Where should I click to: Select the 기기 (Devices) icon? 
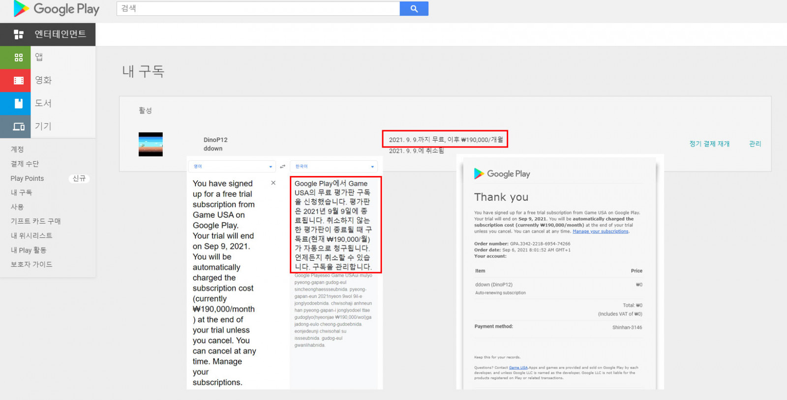tap(19, 127)
